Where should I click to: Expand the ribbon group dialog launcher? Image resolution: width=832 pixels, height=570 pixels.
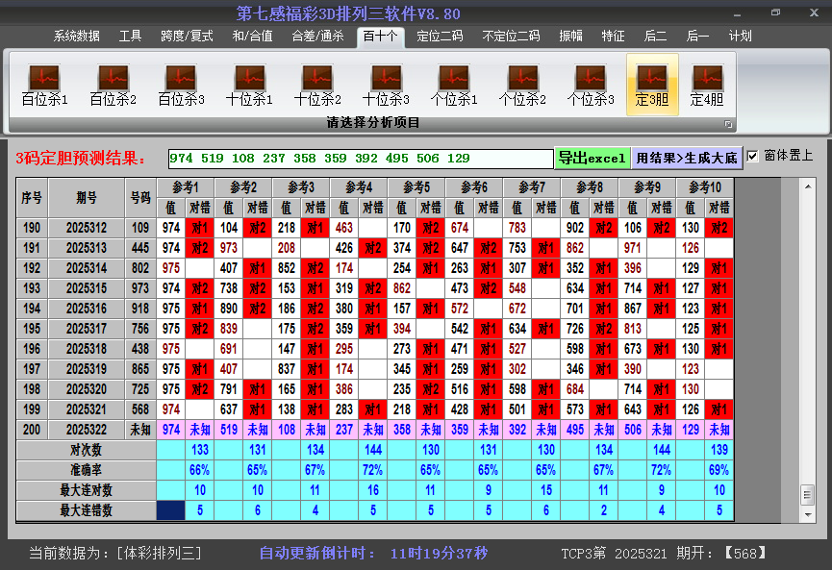tap(728, 124)
